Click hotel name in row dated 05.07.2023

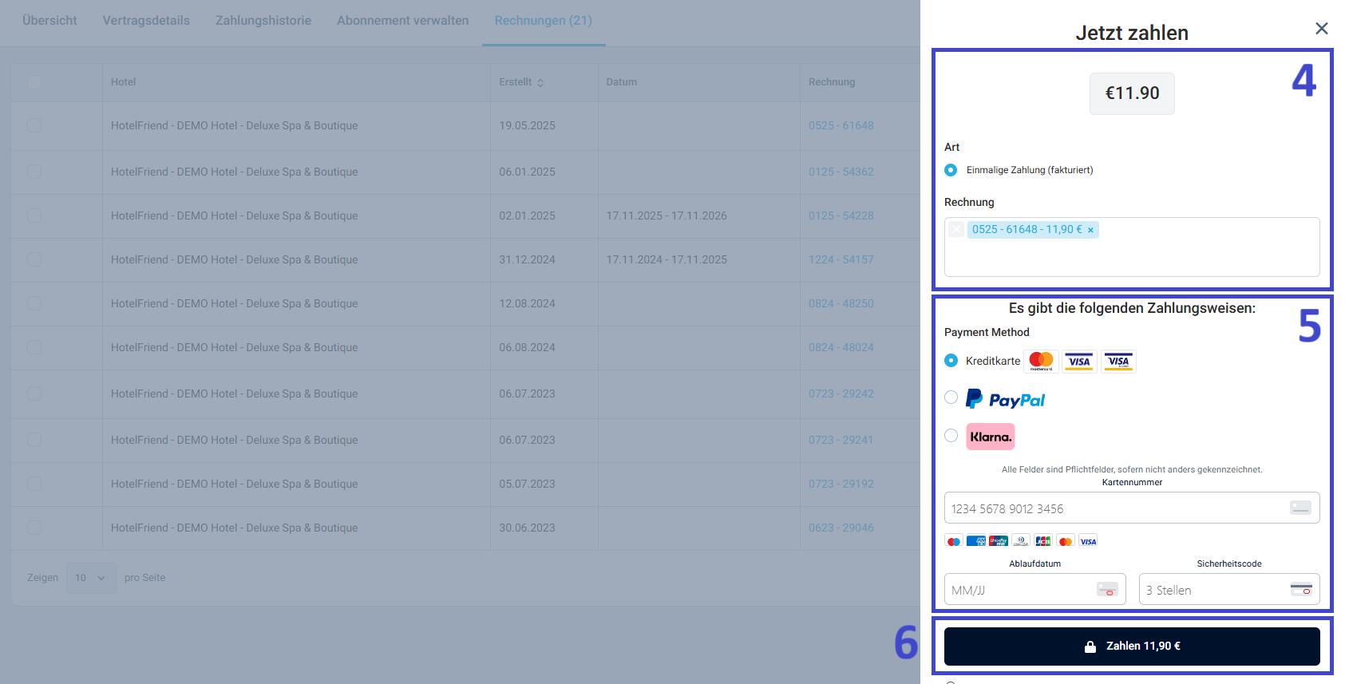pos(234,484)
